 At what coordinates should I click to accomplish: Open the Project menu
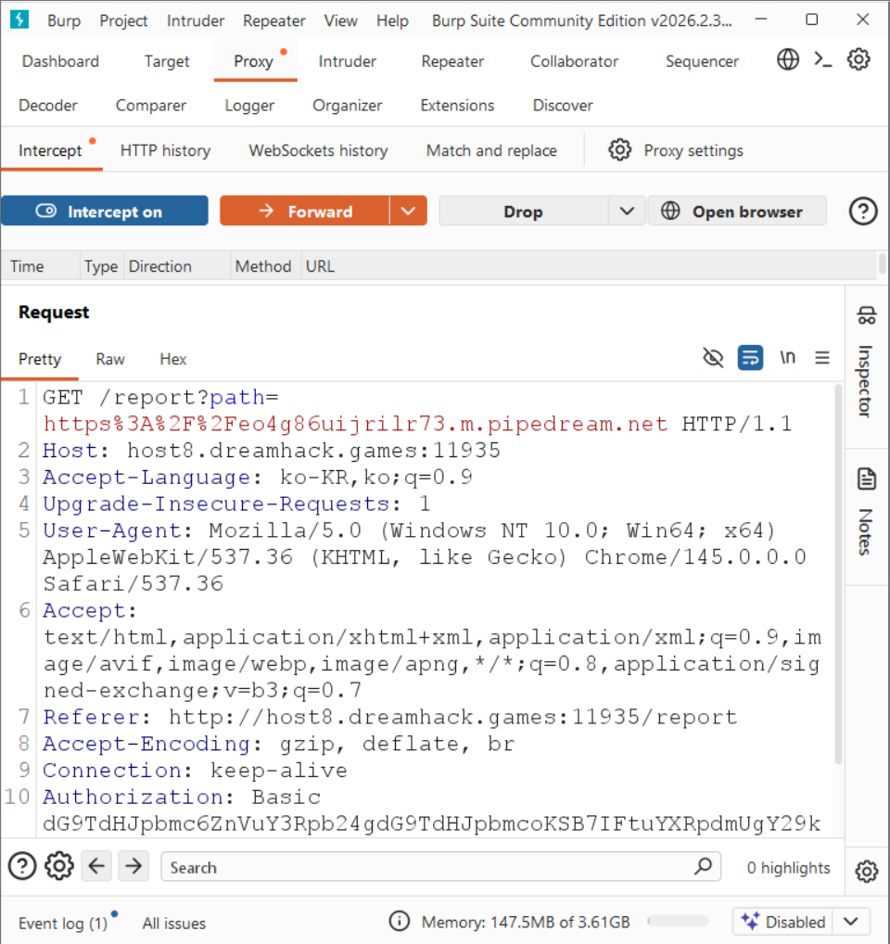click(x=123, y=20)
